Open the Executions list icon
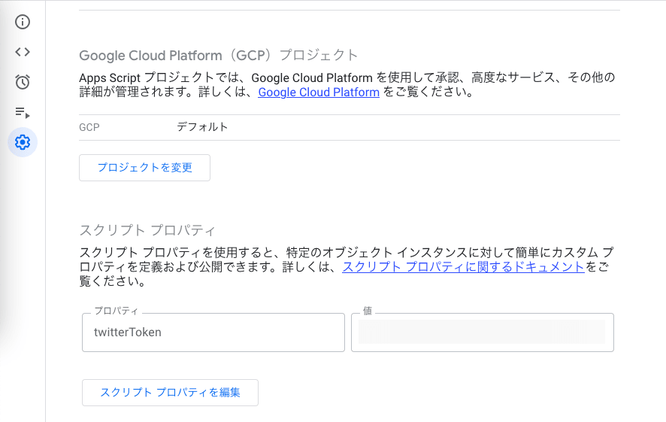The height and width of the screenshot is (422, 666). pyautogui.click(x=23, y=112)
